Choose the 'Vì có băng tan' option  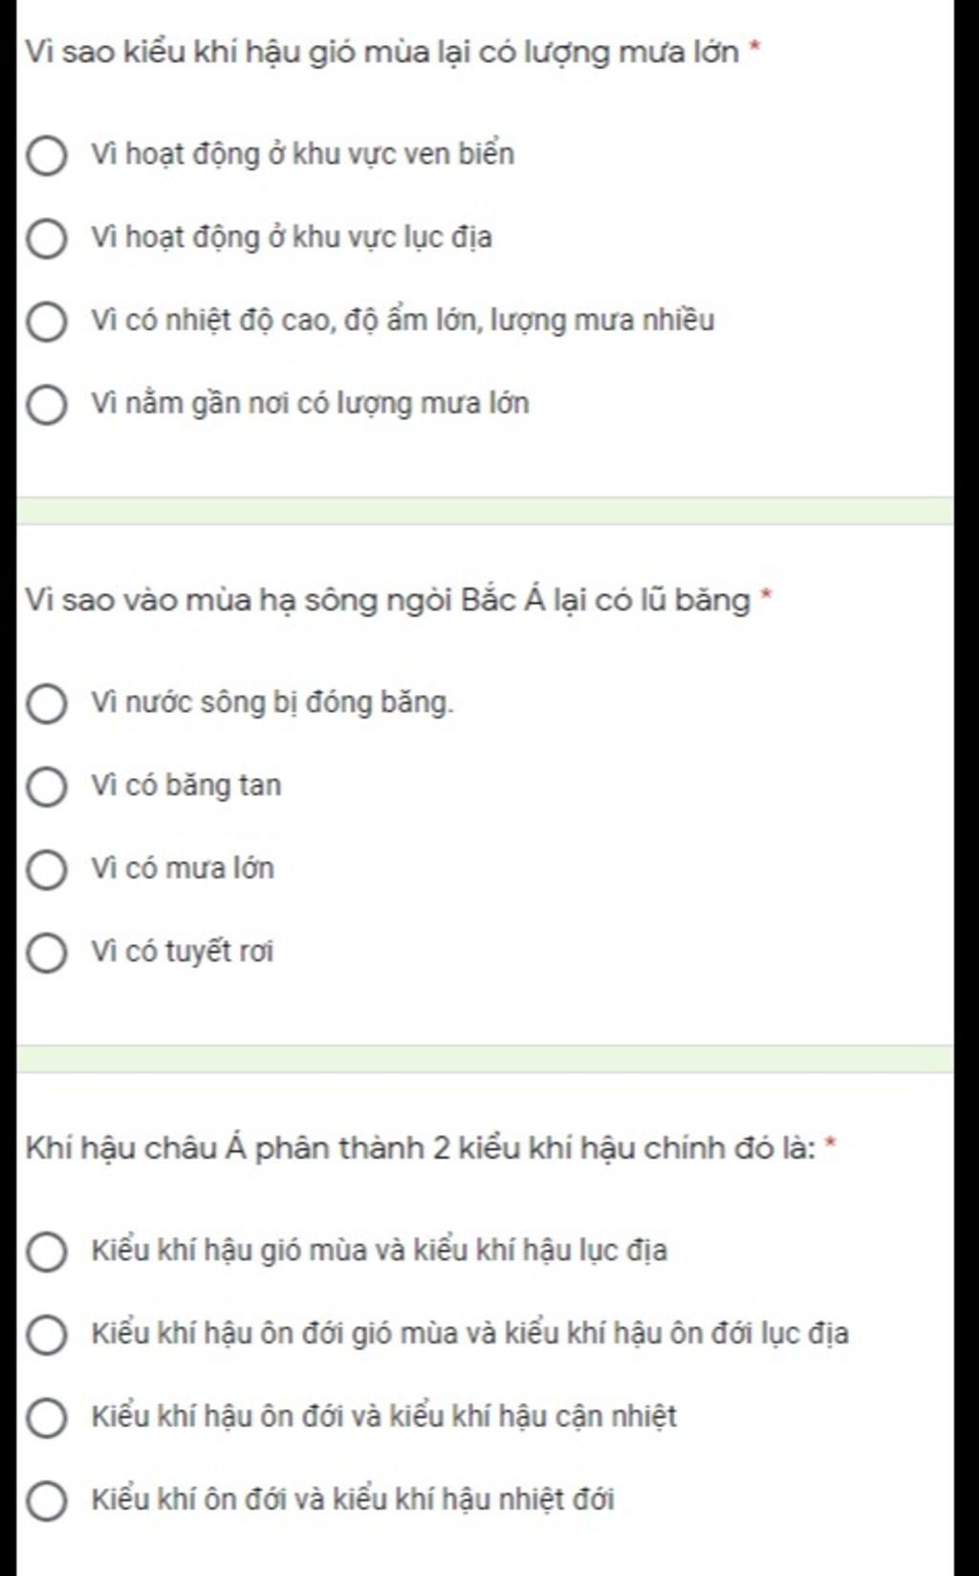click(46, 787)
